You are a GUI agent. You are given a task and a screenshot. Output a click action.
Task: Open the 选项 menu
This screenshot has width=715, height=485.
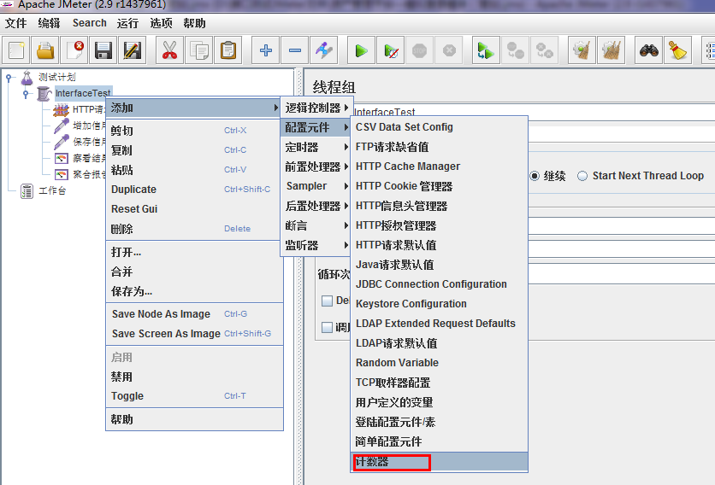[162, 23]
